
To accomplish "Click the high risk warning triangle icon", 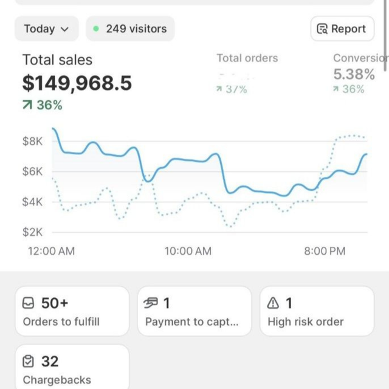I will tap(274, 303).
